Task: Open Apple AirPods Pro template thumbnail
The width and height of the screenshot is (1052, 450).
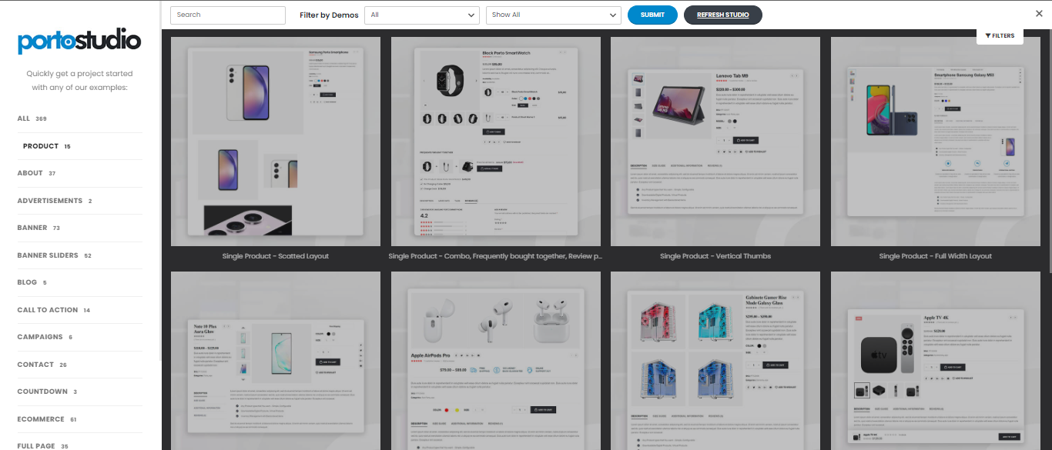Action: click(495, 361)
